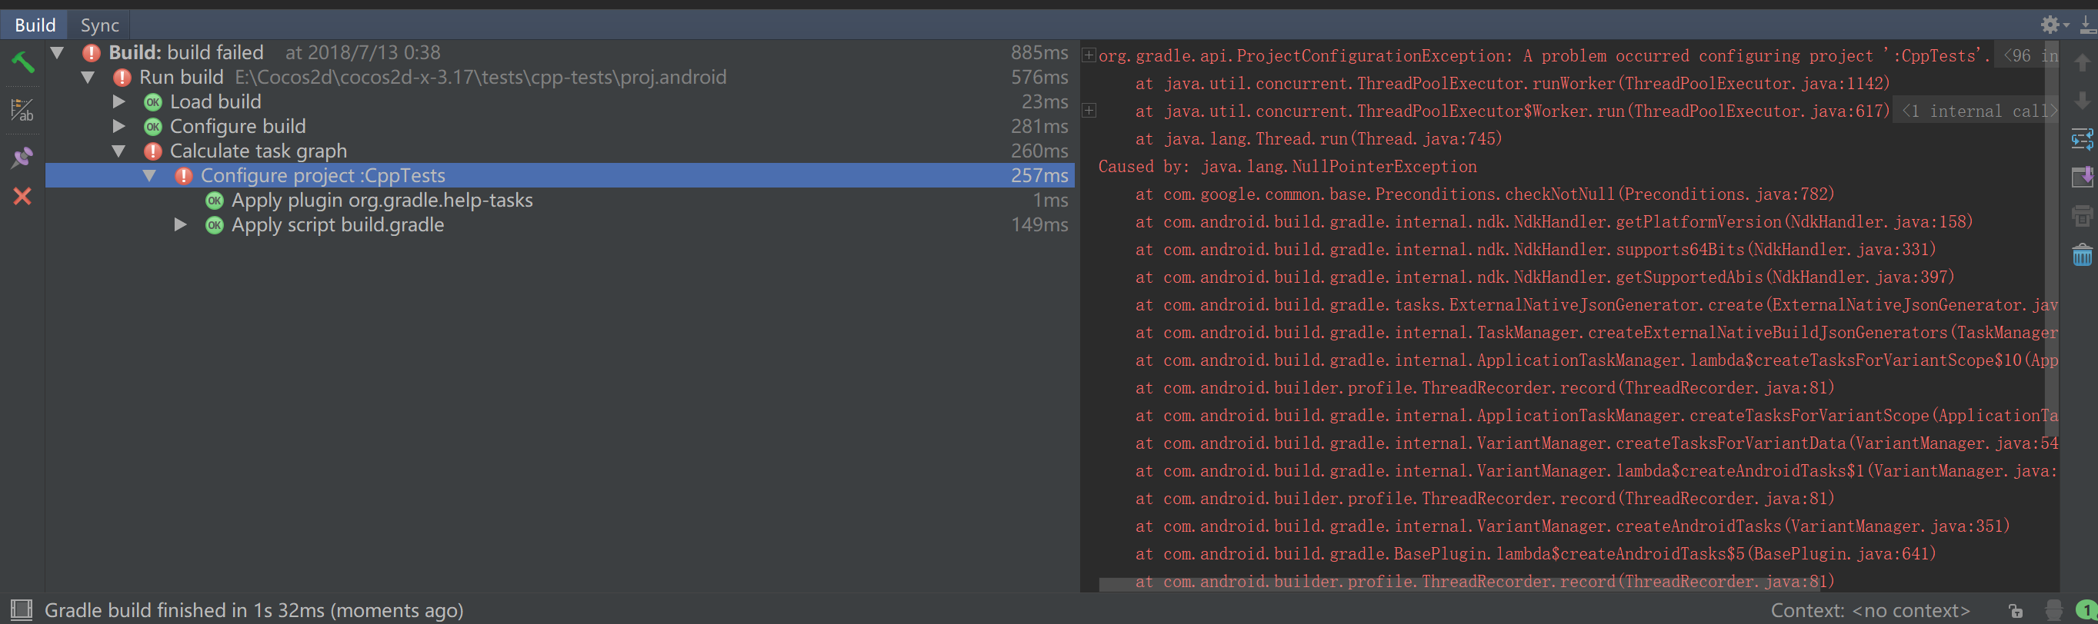Image resolution: width=2098 pixels, height=624 pixels.
Task: Click the green hammer build icon
Action: tap(22, 61)
